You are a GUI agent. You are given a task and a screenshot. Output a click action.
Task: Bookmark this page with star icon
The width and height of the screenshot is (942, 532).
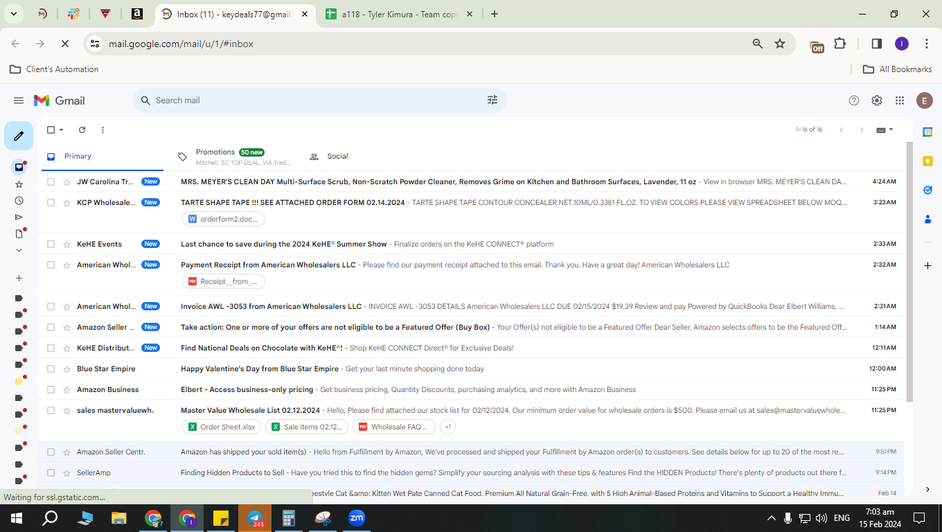pos(780,44)
